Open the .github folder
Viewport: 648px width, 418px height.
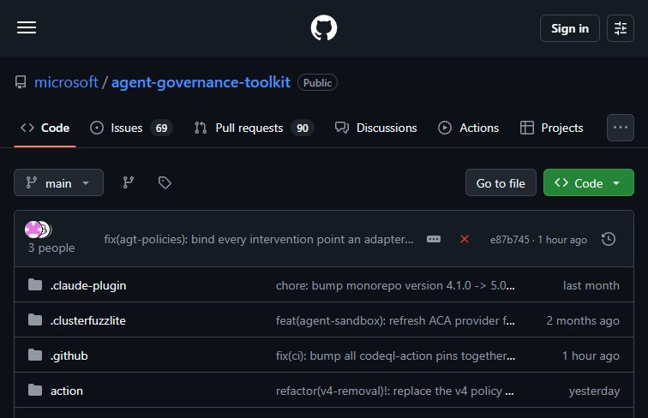click(x=69, y=356)
